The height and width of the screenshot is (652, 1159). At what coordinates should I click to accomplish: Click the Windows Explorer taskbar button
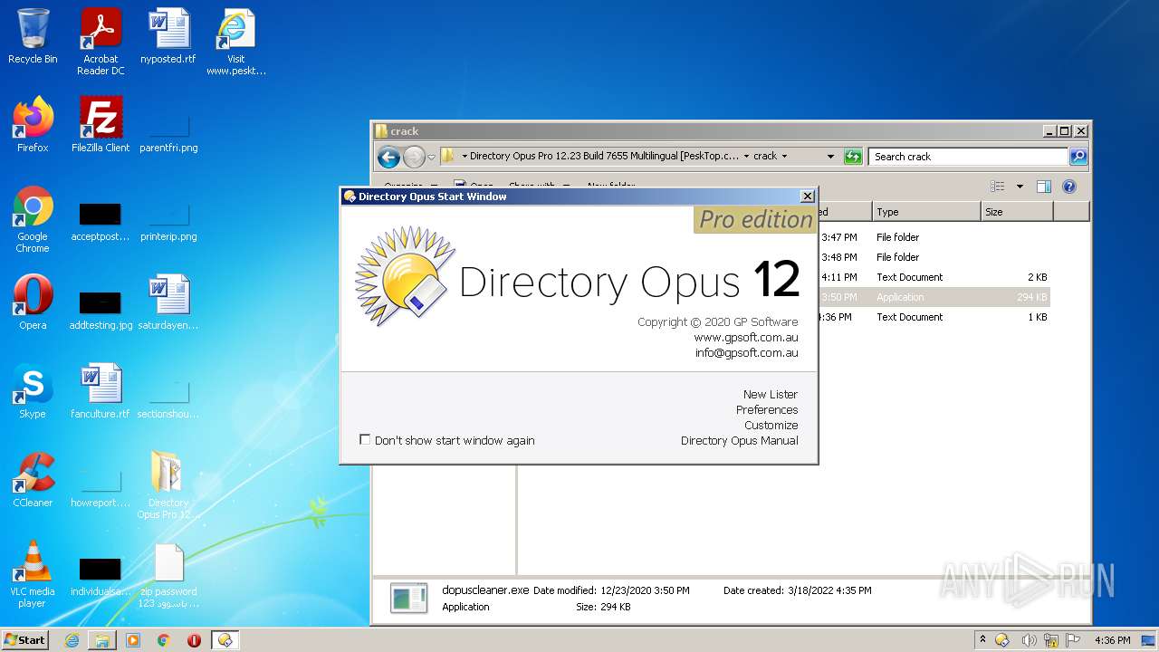[102, 640]
